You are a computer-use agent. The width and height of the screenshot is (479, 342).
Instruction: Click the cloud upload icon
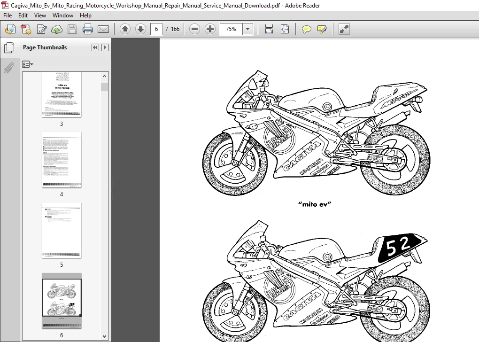(57, 29)
